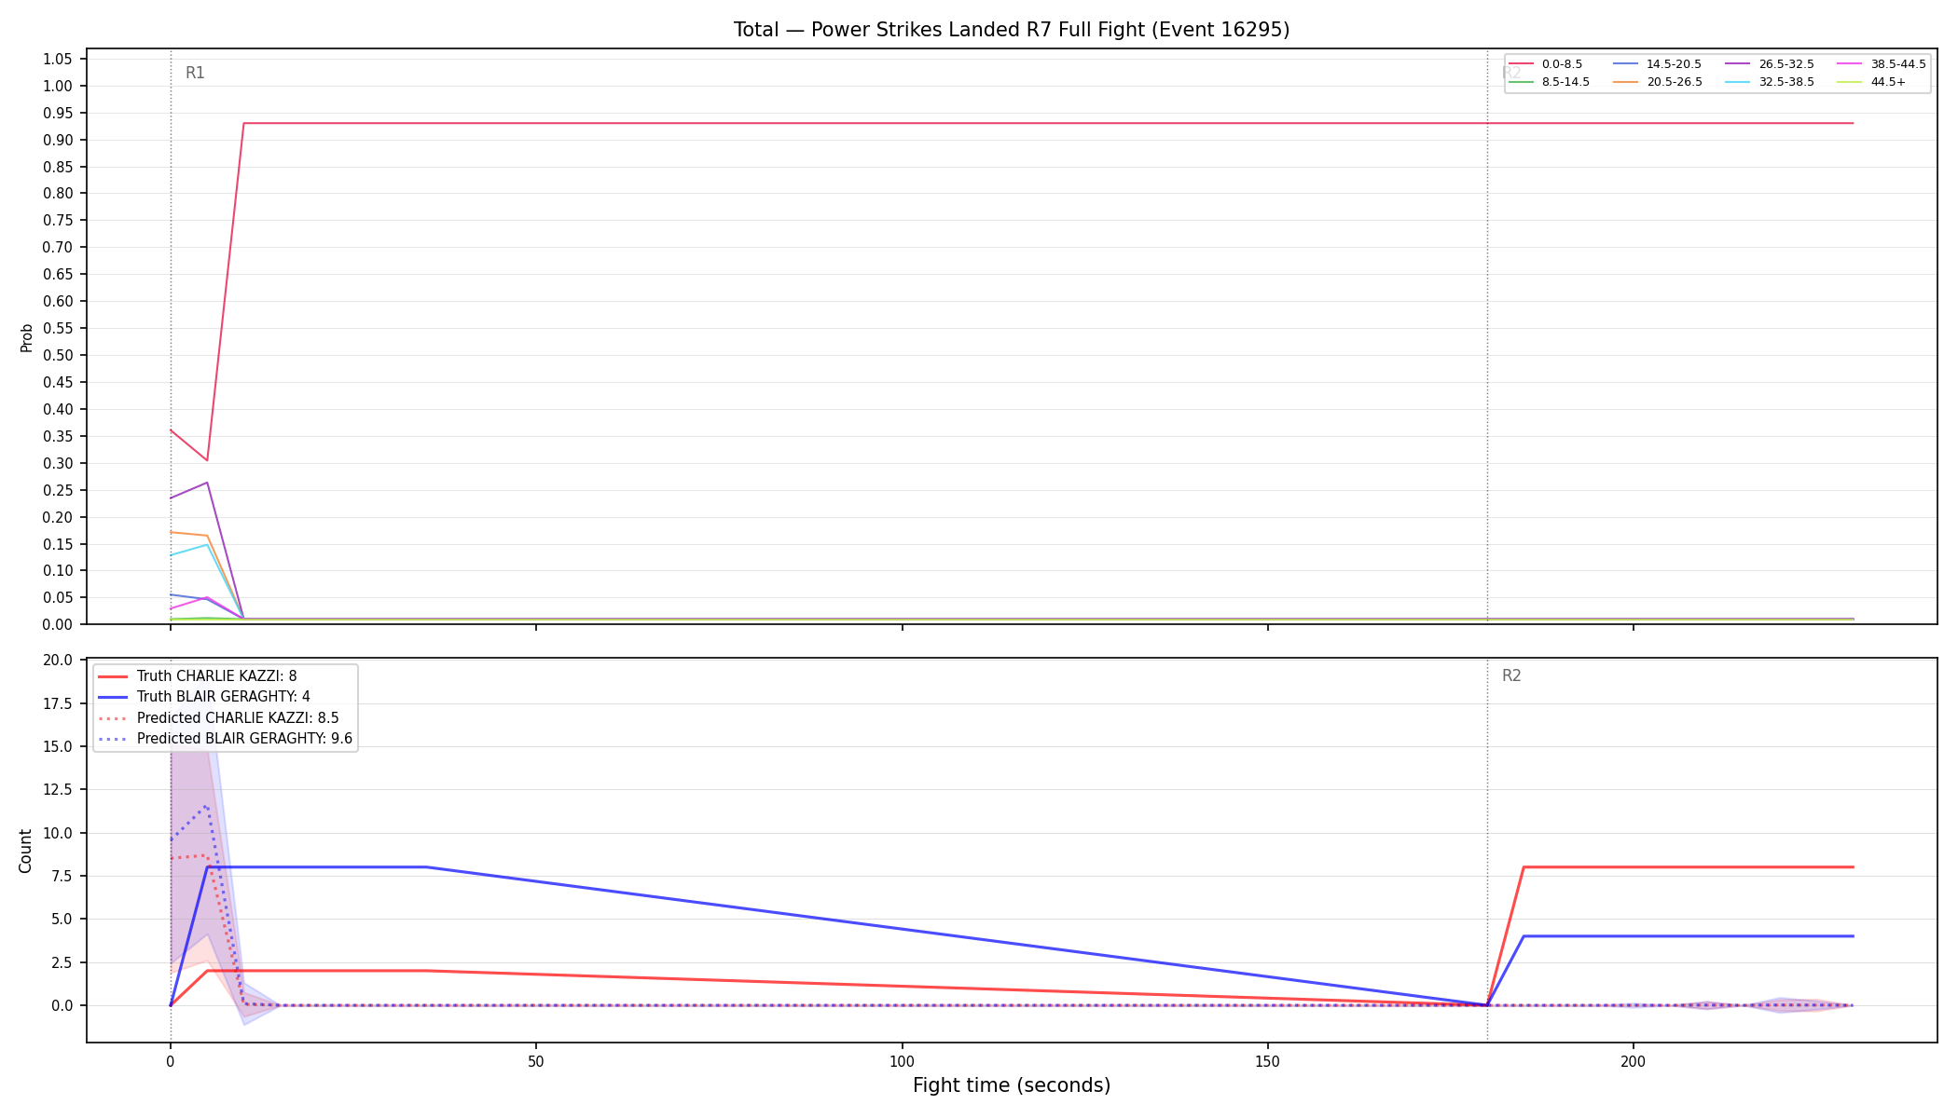Click the 20.0 tick on Count axis
The width and height of the screenshot is (1958, 1118).
click(57, 661)
